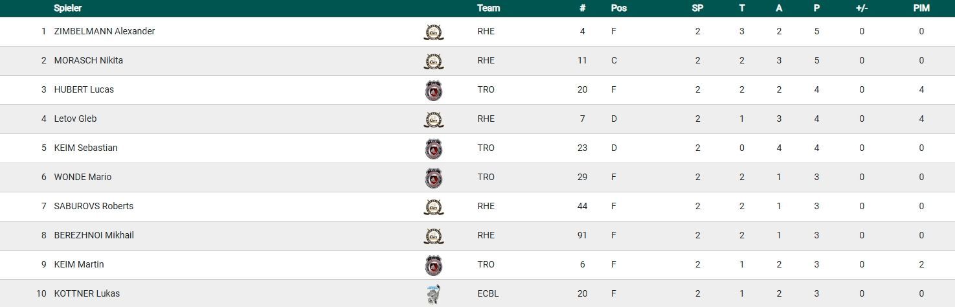This screenshot has height=307, width=955.
Task: Click RHE team logo beside ZIMBELMANN Alexander
Action: click(433, 32)
